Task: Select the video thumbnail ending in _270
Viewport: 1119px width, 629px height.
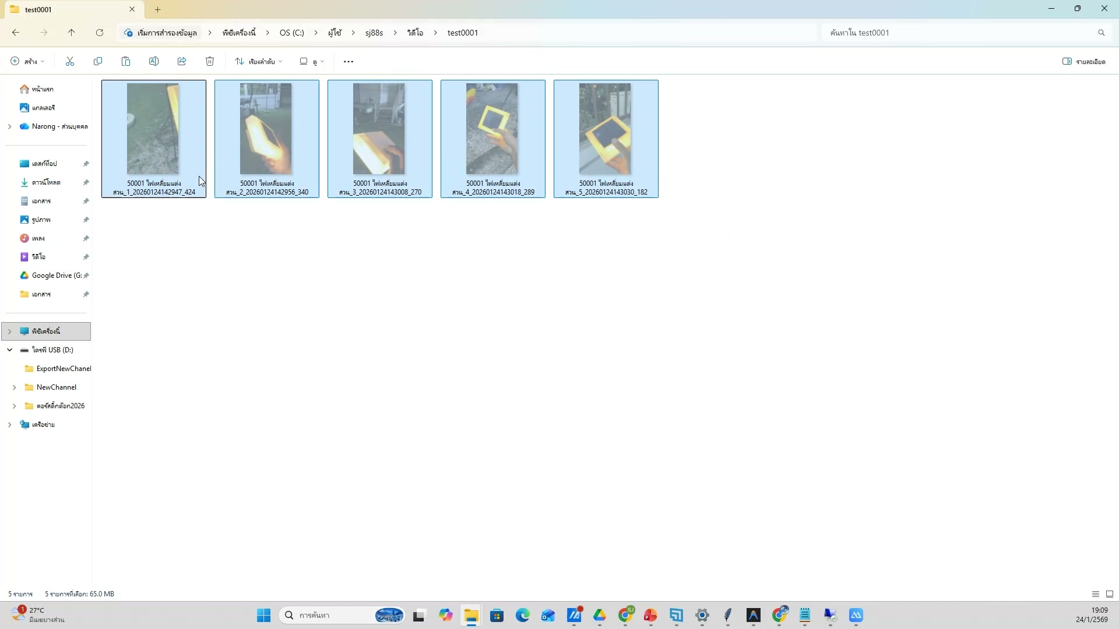Action: click(x=379, y=129)
